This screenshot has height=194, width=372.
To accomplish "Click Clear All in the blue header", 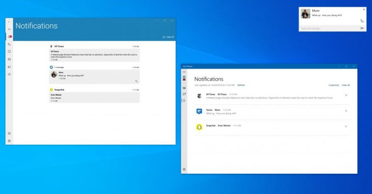I will [170, 37].
